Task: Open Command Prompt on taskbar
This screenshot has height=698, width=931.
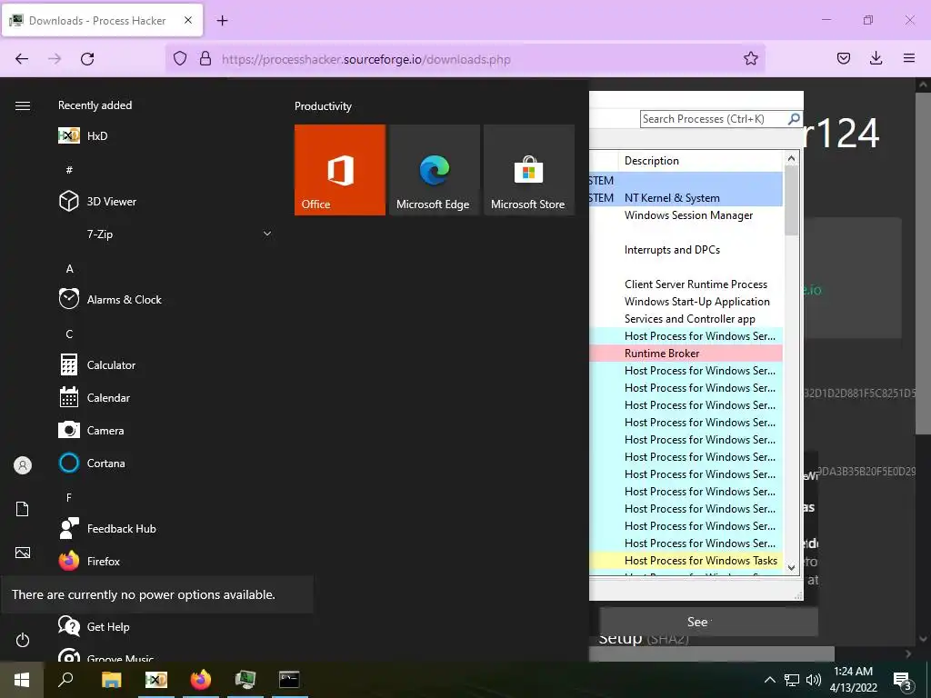Action: (289, 680)
